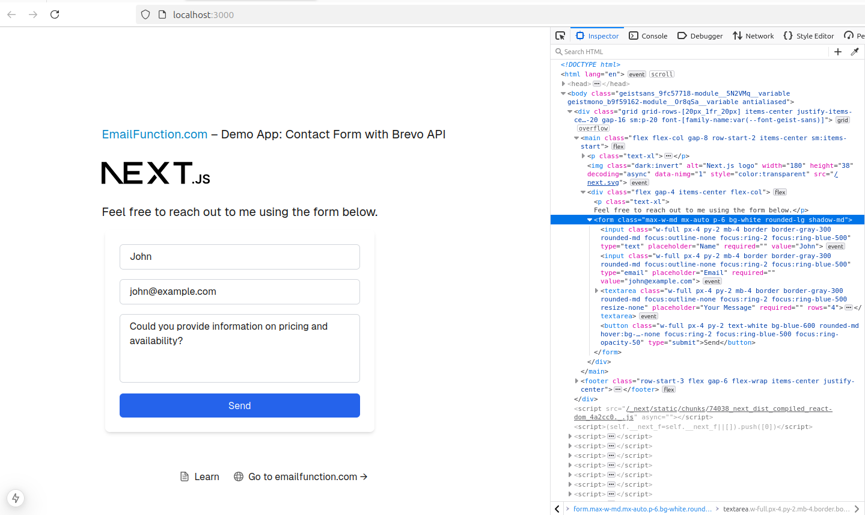Click Go to emailfunction.com link
The height and width of the screenshot is (515, 865).
click(301, 476)
